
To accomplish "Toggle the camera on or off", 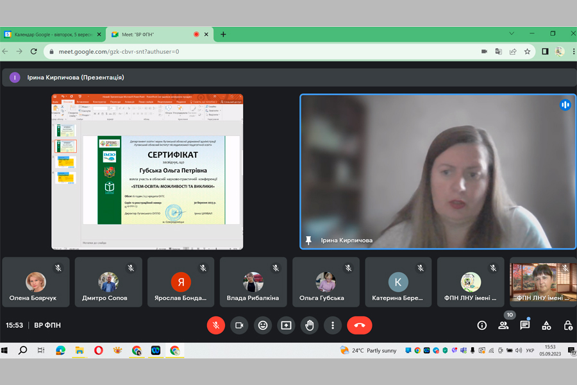I will coord(239,325).
